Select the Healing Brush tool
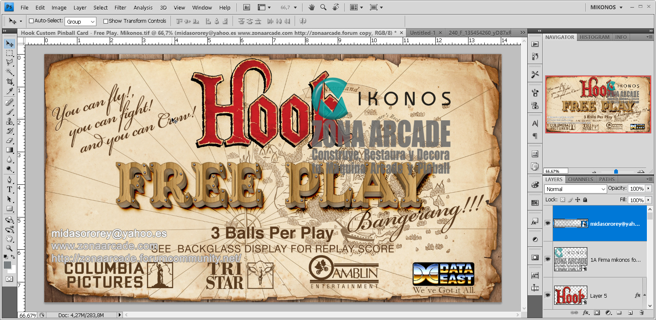656x320 pixels. point(10,102)
